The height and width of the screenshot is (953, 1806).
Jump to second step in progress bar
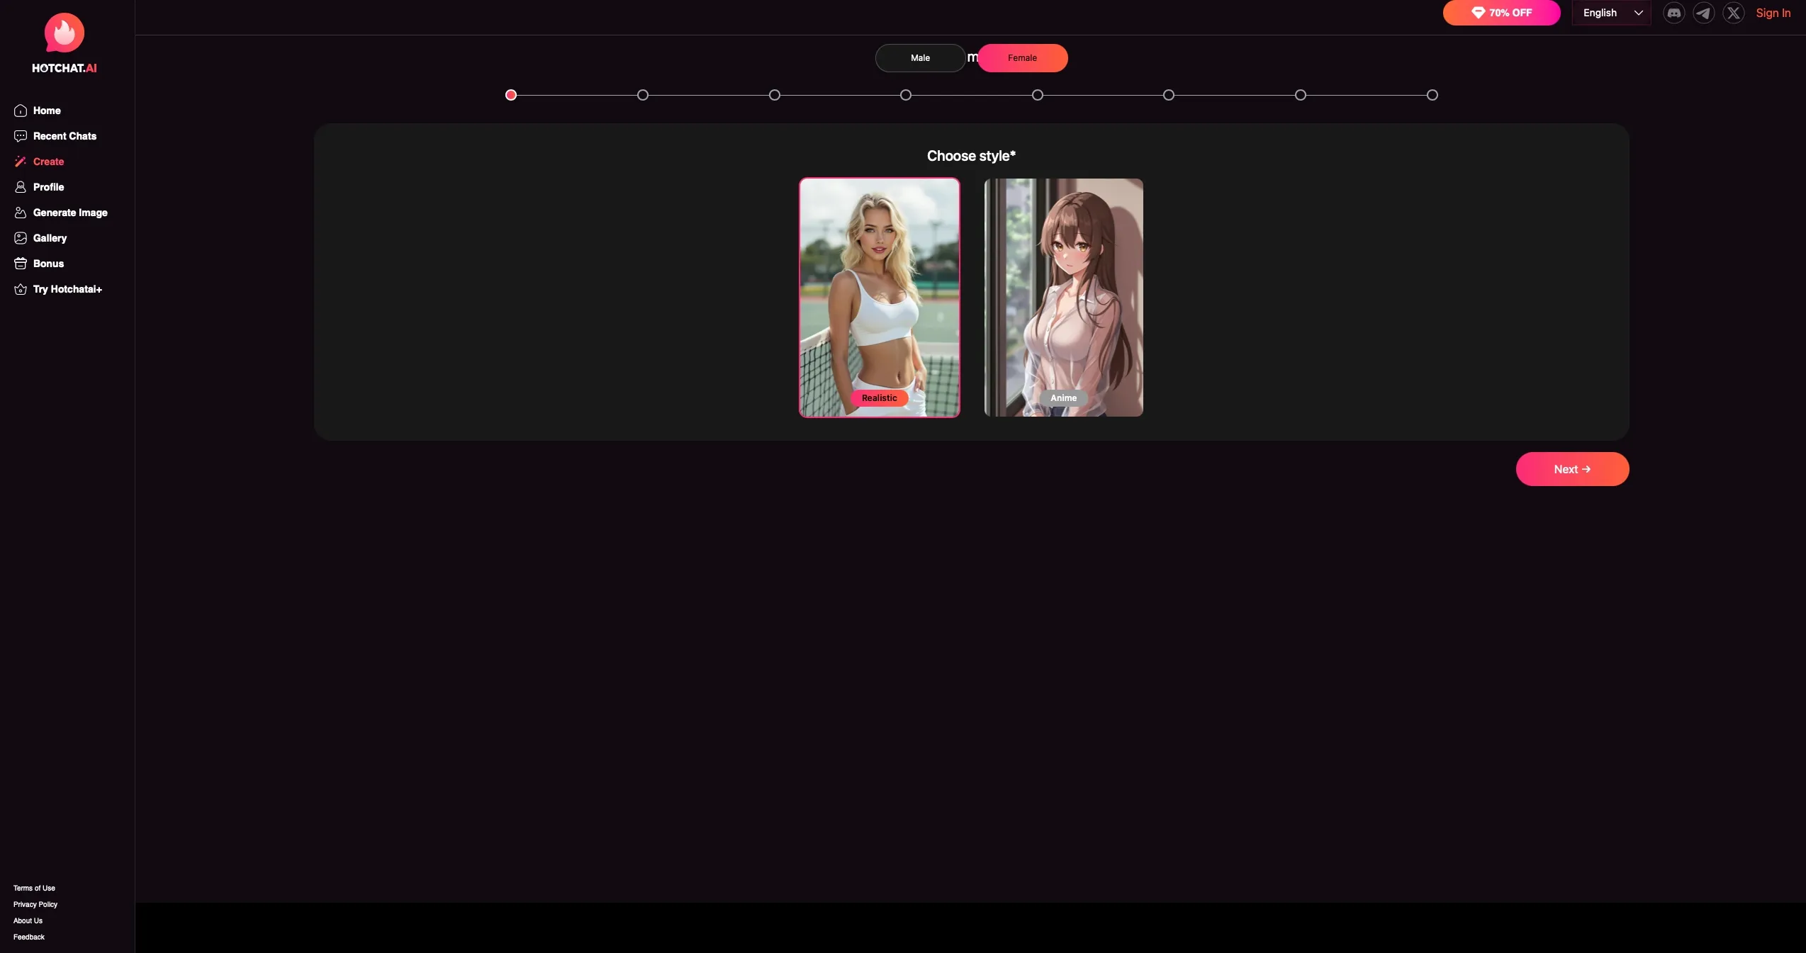pyautogui.click(x=643, y=95)
